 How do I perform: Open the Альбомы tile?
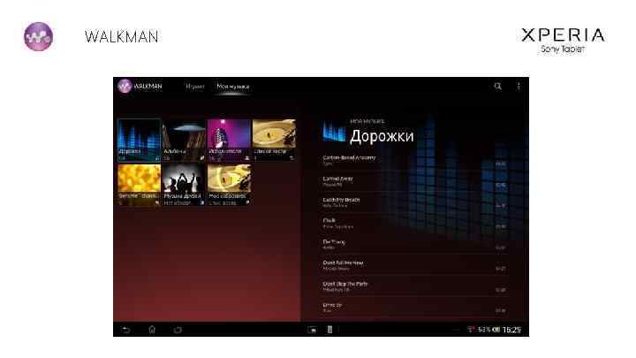(x=184, y=141)
